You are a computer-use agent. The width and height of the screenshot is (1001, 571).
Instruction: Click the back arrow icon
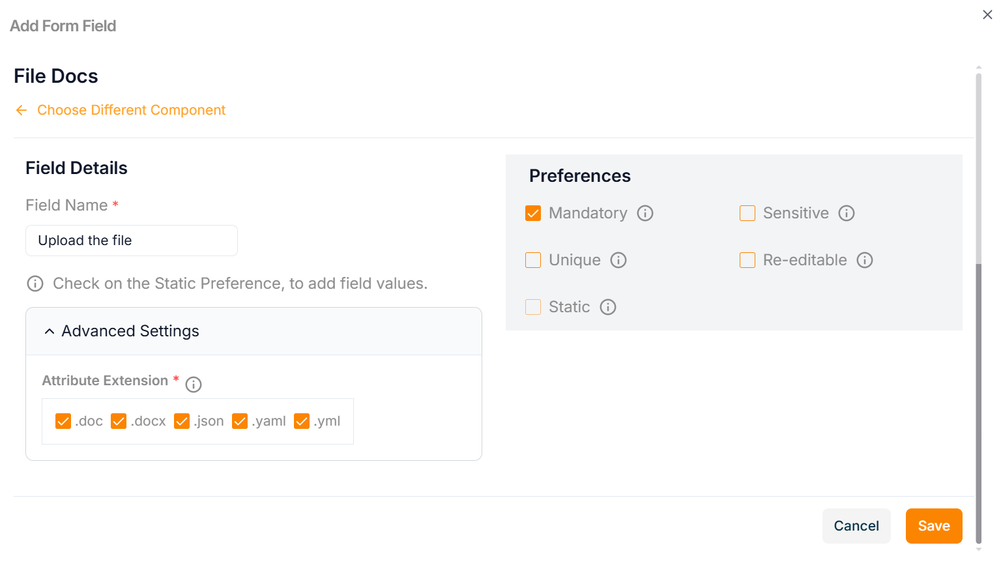pos(22,110)
